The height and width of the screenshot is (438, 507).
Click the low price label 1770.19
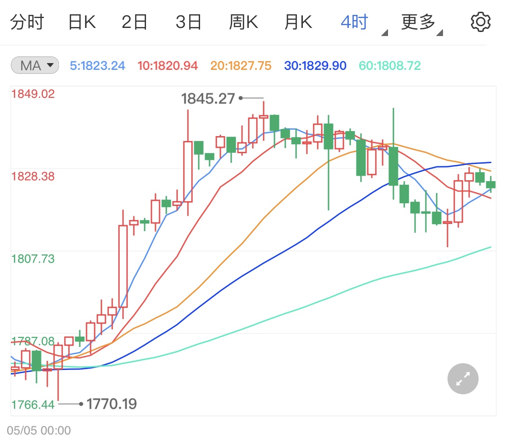pyautogui.click(x=112, y=404)
